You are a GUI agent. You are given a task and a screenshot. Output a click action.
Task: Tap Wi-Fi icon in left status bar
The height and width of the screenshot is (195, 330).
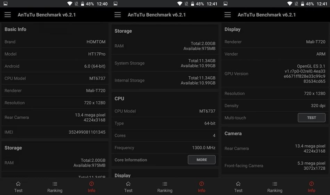tap(70, 3)
